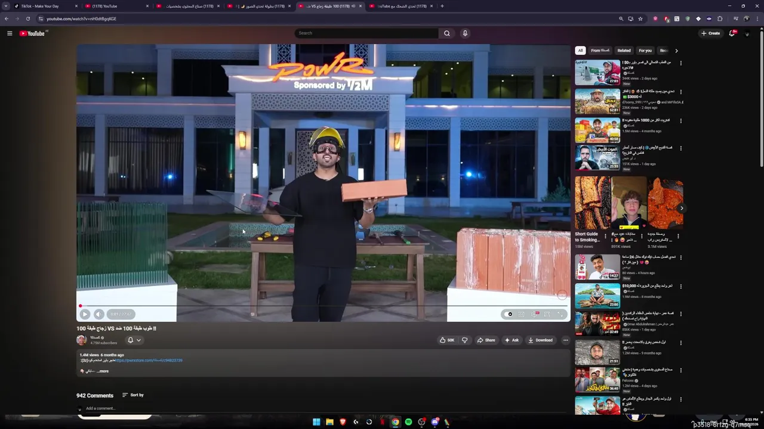The image size is (764, 429).
Task: Open YouTube notifications bell
Action: pyautogui.click(x=732, y=33)
